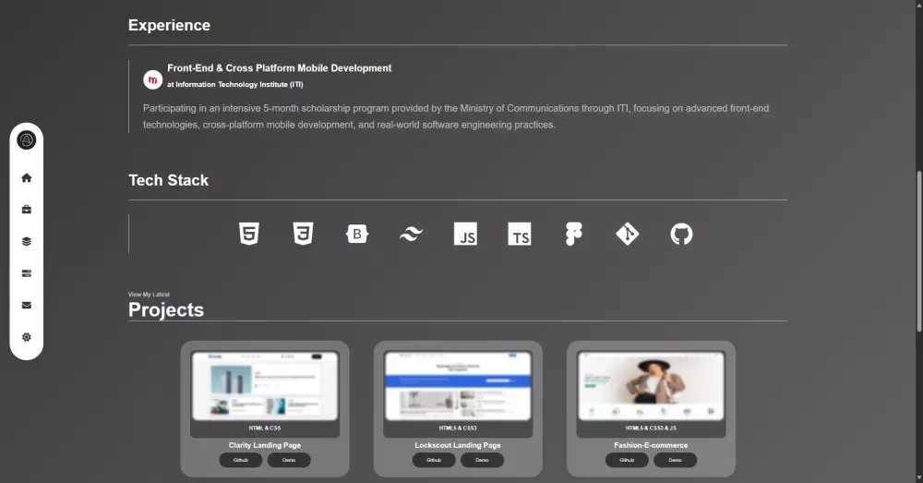Screen dimensions: 923x483
Task: Click 'HTML5 & CSS3' tag on Lockscout card
Action: (x=458, y=429)
